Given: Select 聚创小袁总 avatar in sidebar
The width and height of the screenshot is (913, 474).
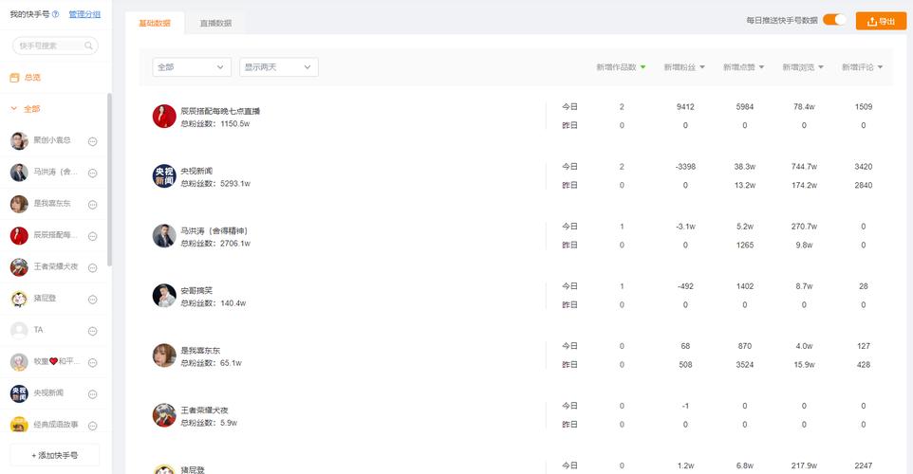Looking at the screenshot, I should coord(19,140).
